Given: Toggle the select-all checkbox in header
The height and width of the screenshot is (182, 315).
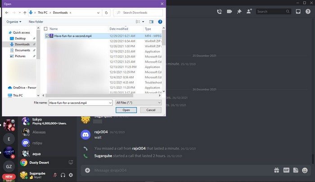Looking at the screenshot, I should pyautogui.click(x=45, y=29).
